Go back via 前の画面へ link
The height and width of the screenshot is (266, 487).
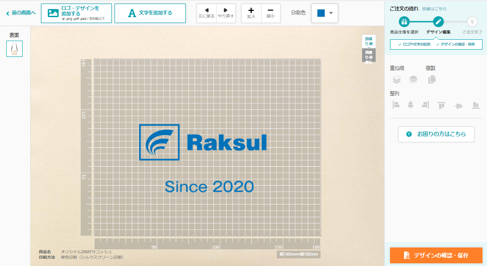click(21, 13)
